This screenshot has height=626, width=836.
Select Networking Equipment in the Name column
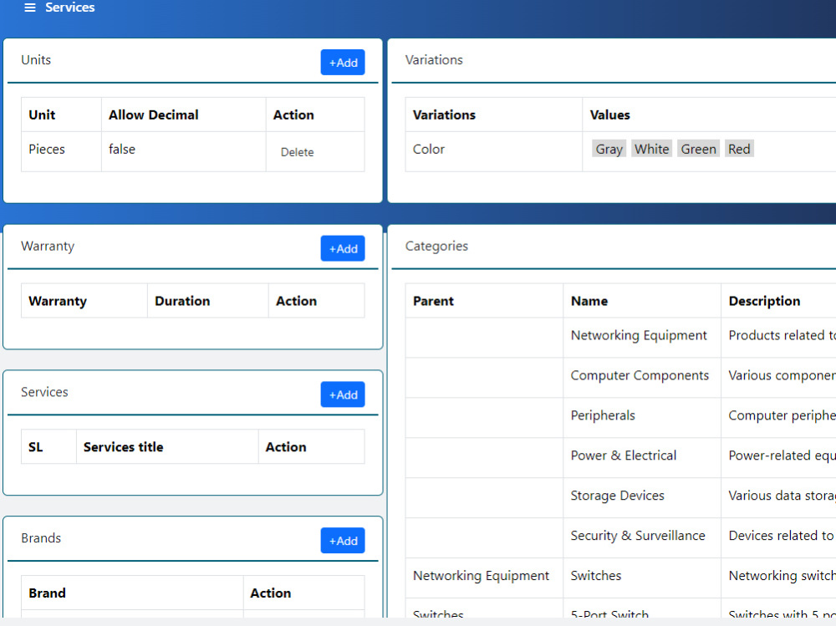click(639, 335)
